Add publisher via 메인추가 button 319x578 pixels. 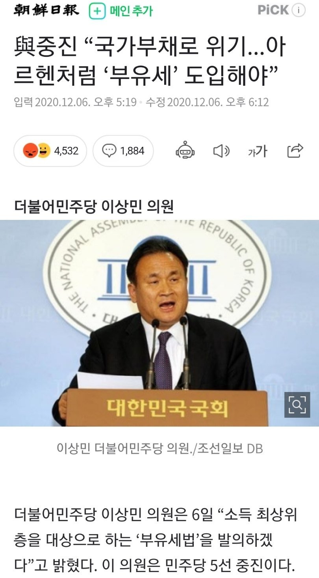pos(121,11)
